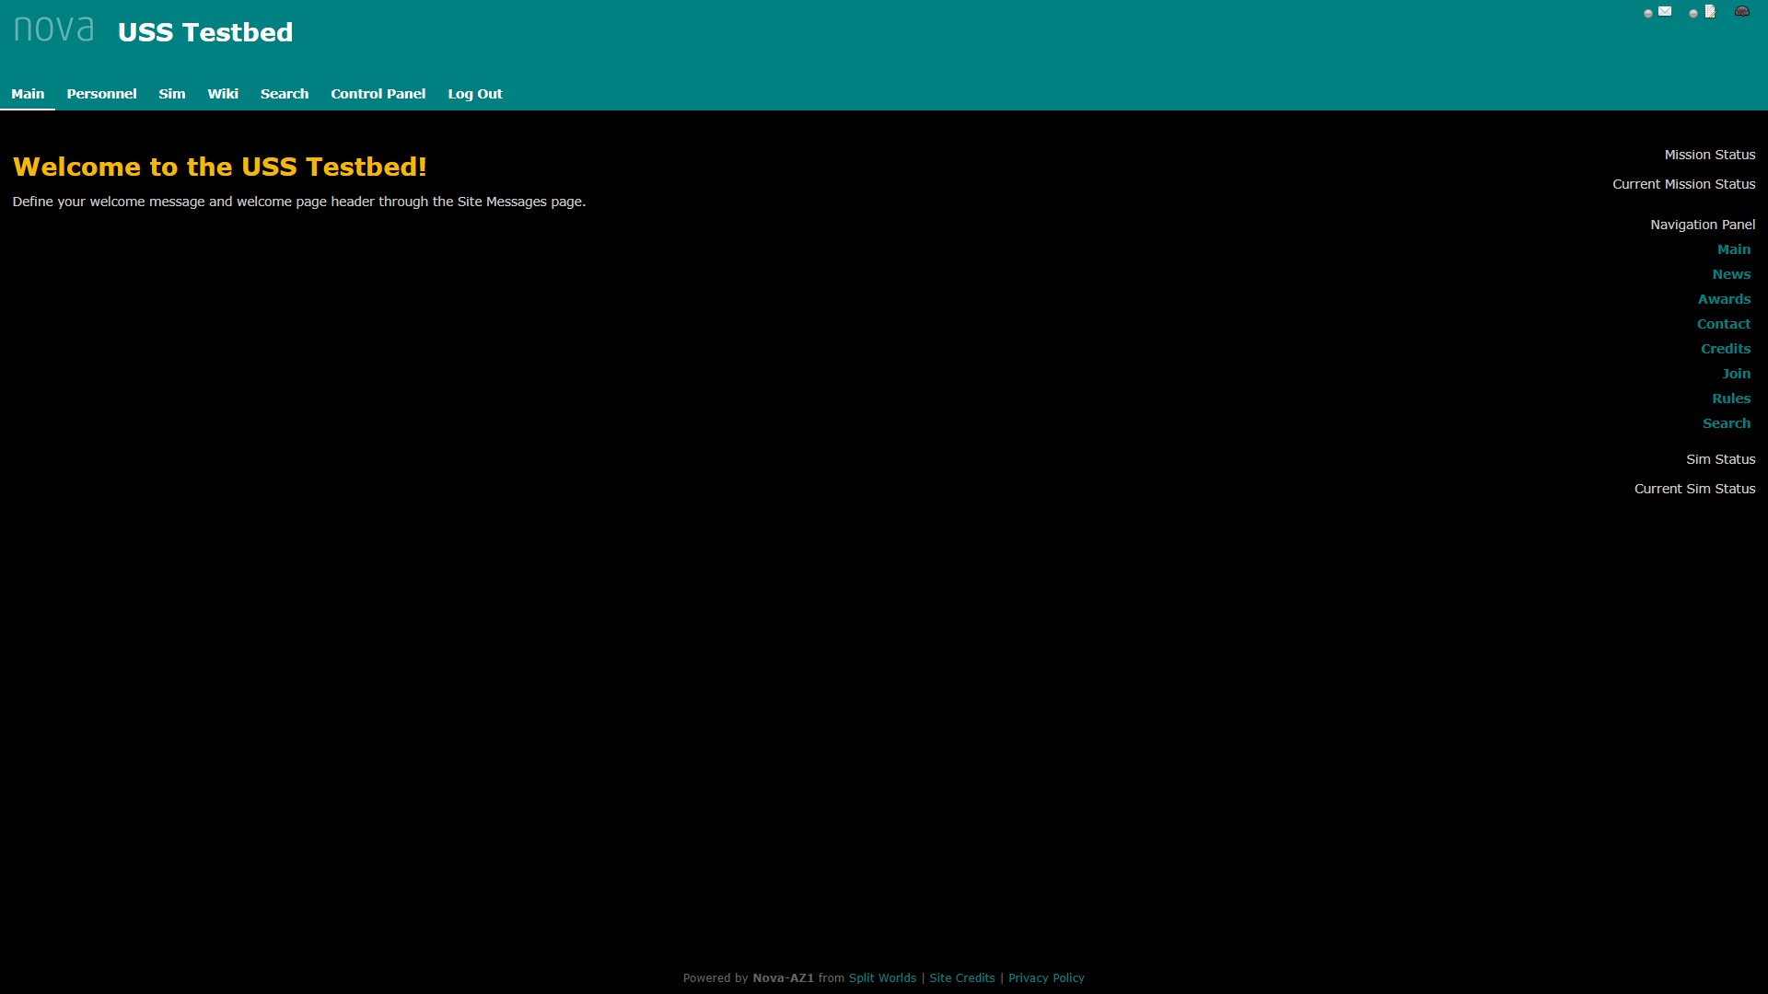Go to the Sim menu item
Screen dimensions: 1768x994
171,94
